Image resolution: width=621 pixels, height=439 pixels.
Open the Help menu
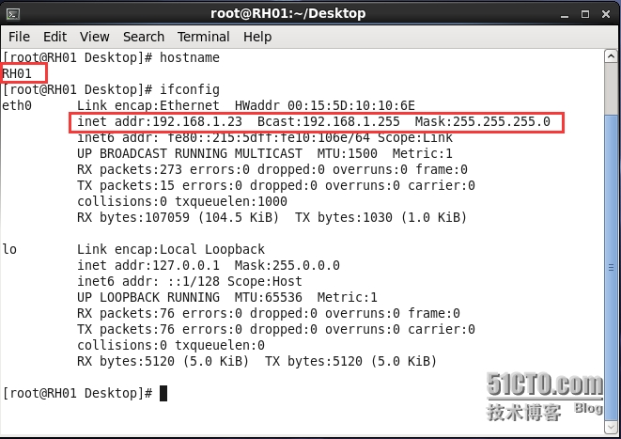click(257, 37)
